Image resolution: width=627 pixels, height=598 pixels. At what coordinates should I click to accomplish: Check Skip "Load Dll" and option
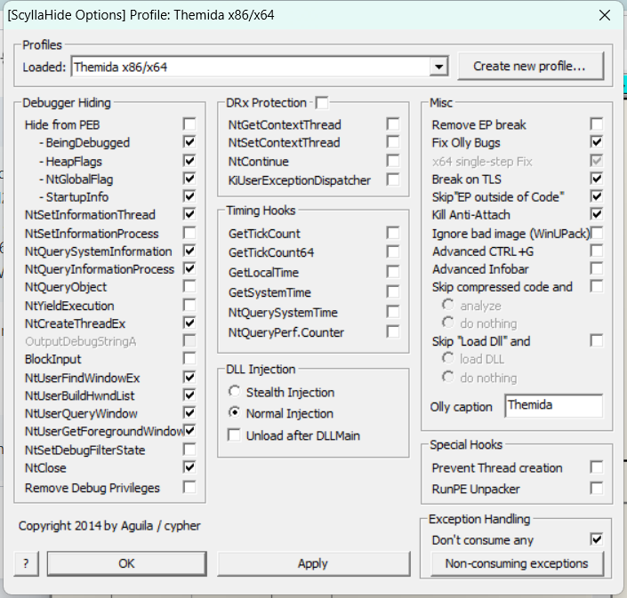[x=597, y=340]
